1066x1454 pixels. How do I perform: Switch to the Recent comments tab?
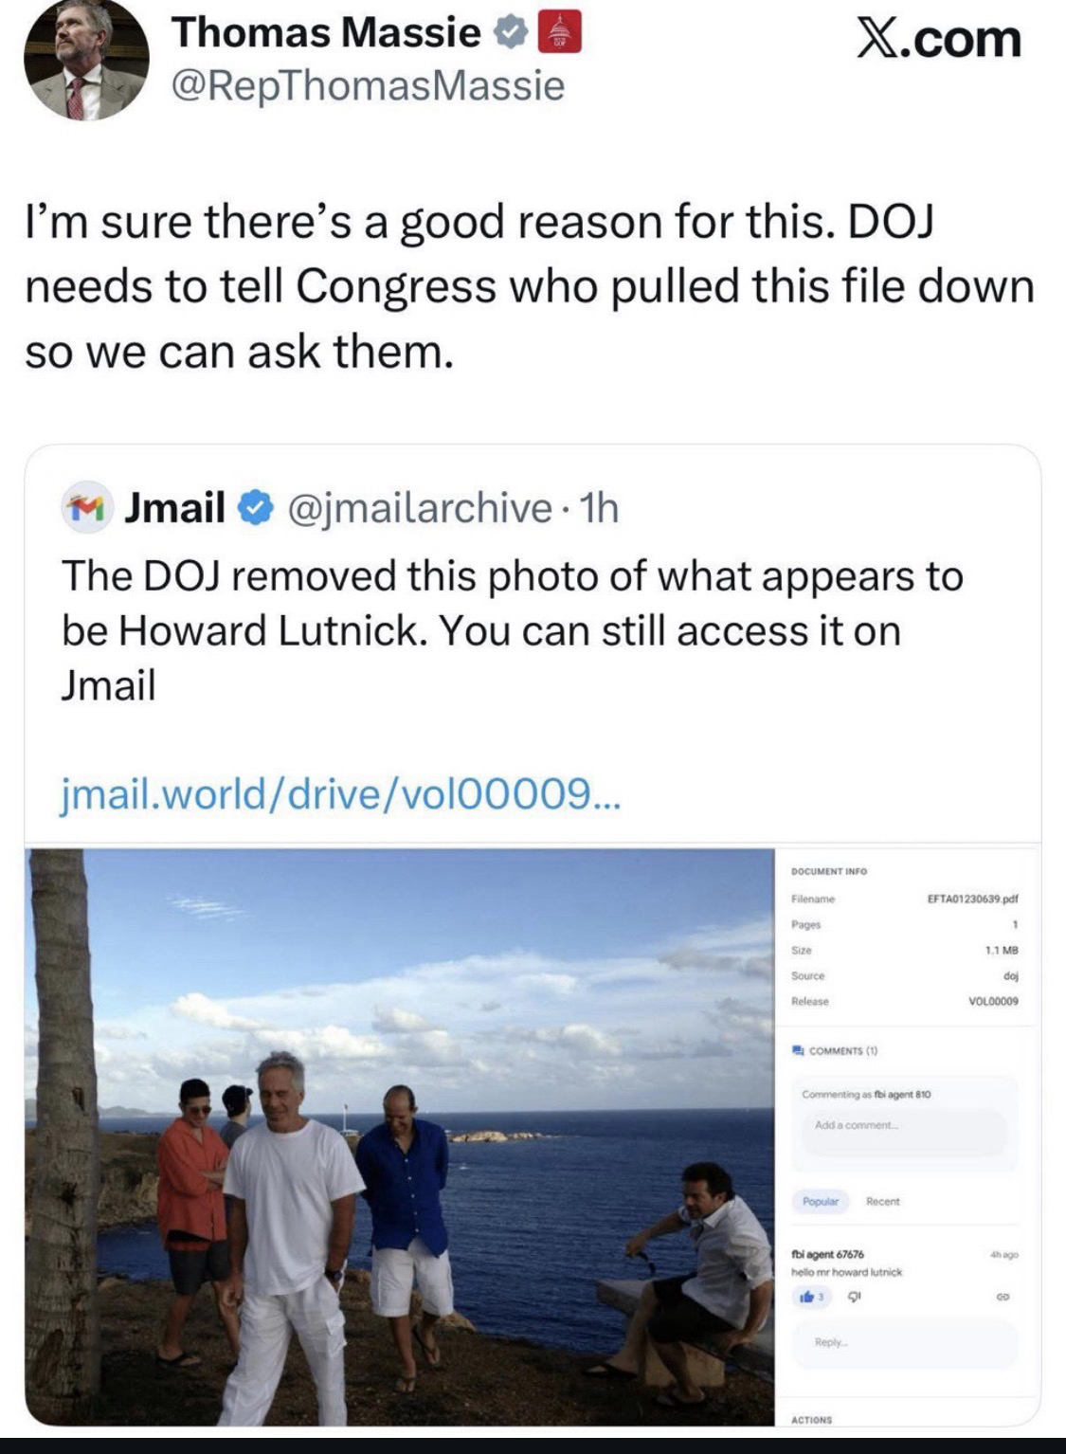pyautogui.click(x=882, y=1201)
